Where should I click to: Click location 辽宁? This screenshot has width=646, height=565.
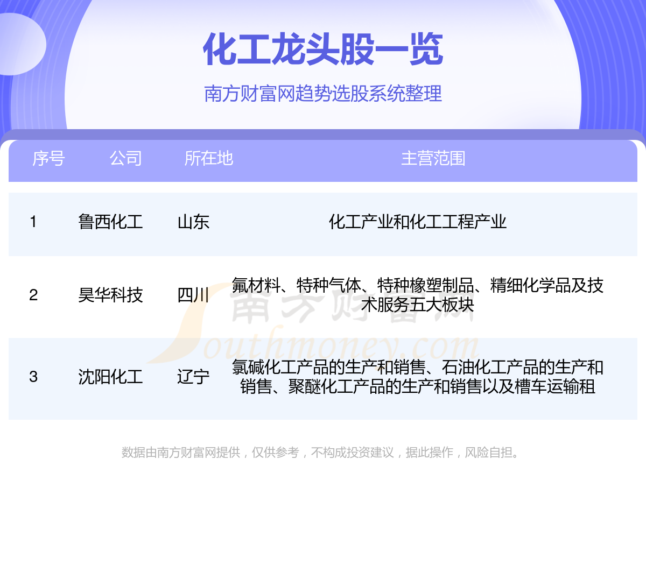(193, 377)
